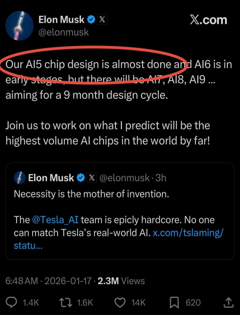Image resolution: width=240 pixels, height=315 pixels.
Task: Toggle the like on the tweet to unlike it
Action: coord(120,302)
